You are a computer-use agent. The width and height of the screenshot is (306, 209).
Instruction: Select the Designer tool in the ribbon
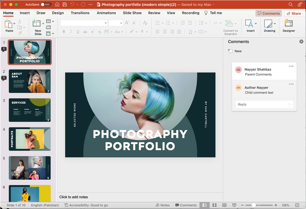[x=288, y=27]
